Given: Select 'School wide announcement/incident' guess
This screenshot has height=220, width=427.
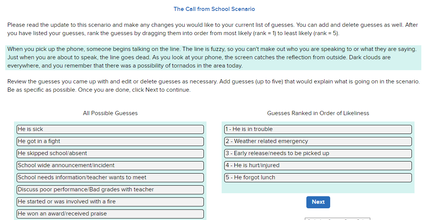Looking at the screenshot, I should click(x=110, y=166).
